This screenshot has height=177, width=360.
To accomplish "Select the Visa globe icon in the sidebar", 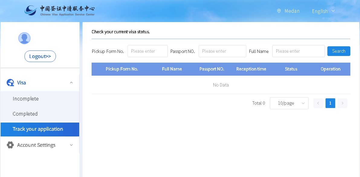I will [x=10, y=82].
